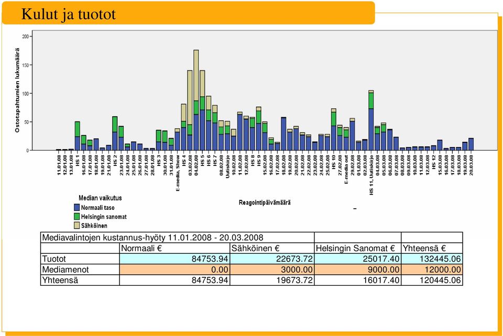503x336 pixels.
Task: Click the legend label "Helsingin sanomat"
Action: click(104, 217)
